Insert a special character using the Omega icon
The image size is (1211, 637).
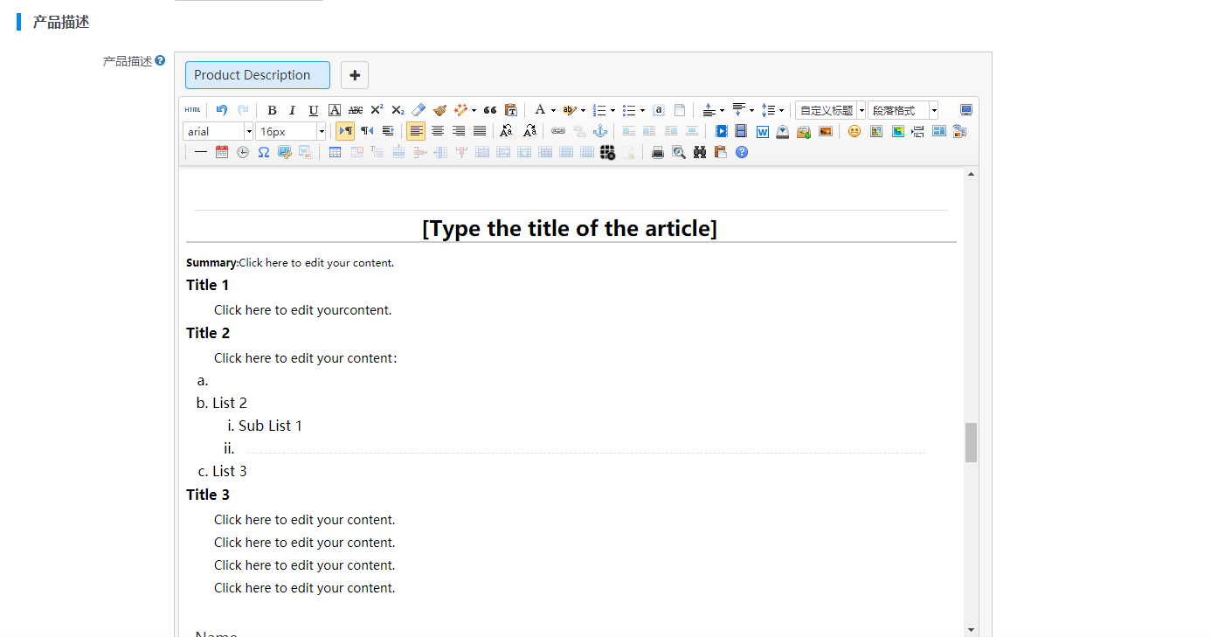[x=263, y=152]
